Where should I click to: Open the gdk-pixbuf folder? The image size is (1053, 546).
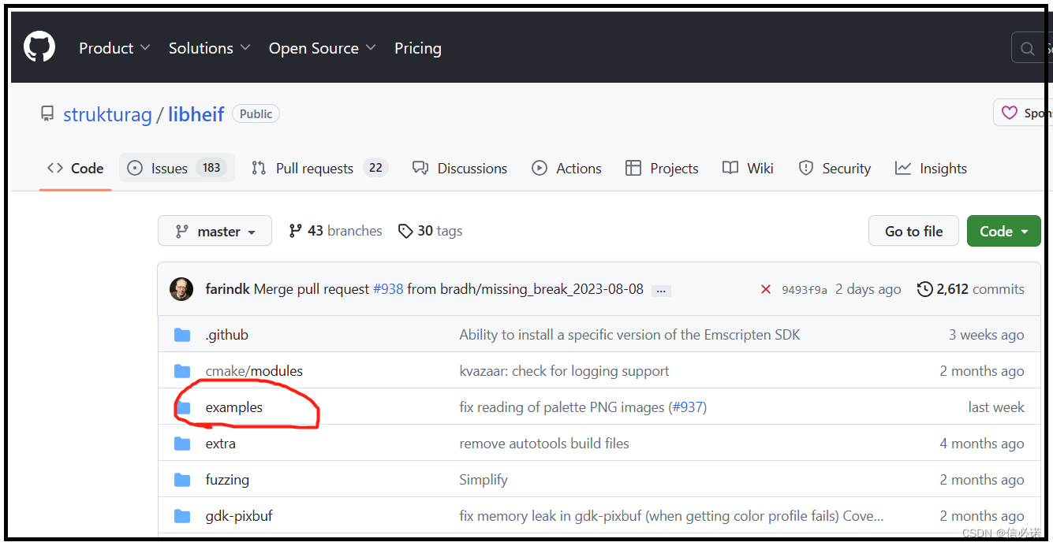pyautogui.click(x=239, y=516)
